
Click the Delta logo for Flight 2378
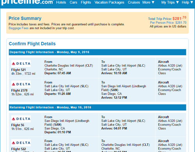(x=21, y=84)
